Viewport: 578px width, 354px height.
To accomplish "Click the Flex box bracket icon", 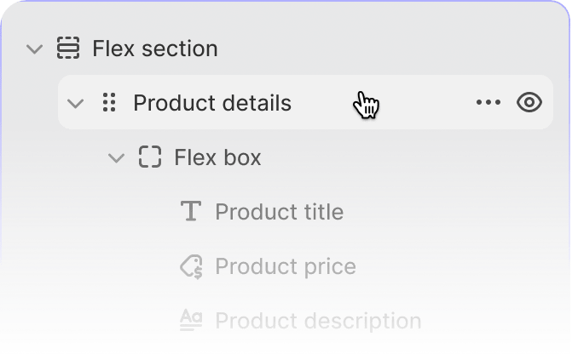I will 150,157.
